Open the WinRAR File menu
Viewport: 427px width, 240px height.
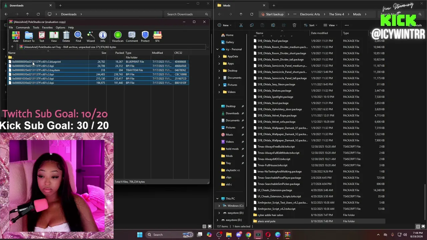point(11,27)
